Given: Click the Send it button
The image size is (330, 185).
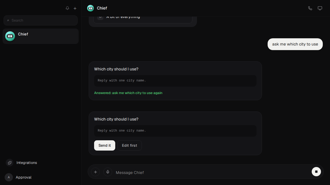Looking at the screenshot, I should pyautogui.click(x=105, y=145).
